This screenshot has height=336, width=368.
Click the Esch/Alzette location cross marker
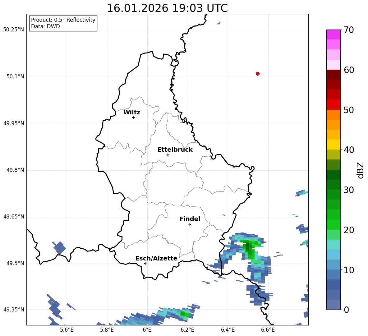(145, 264)
